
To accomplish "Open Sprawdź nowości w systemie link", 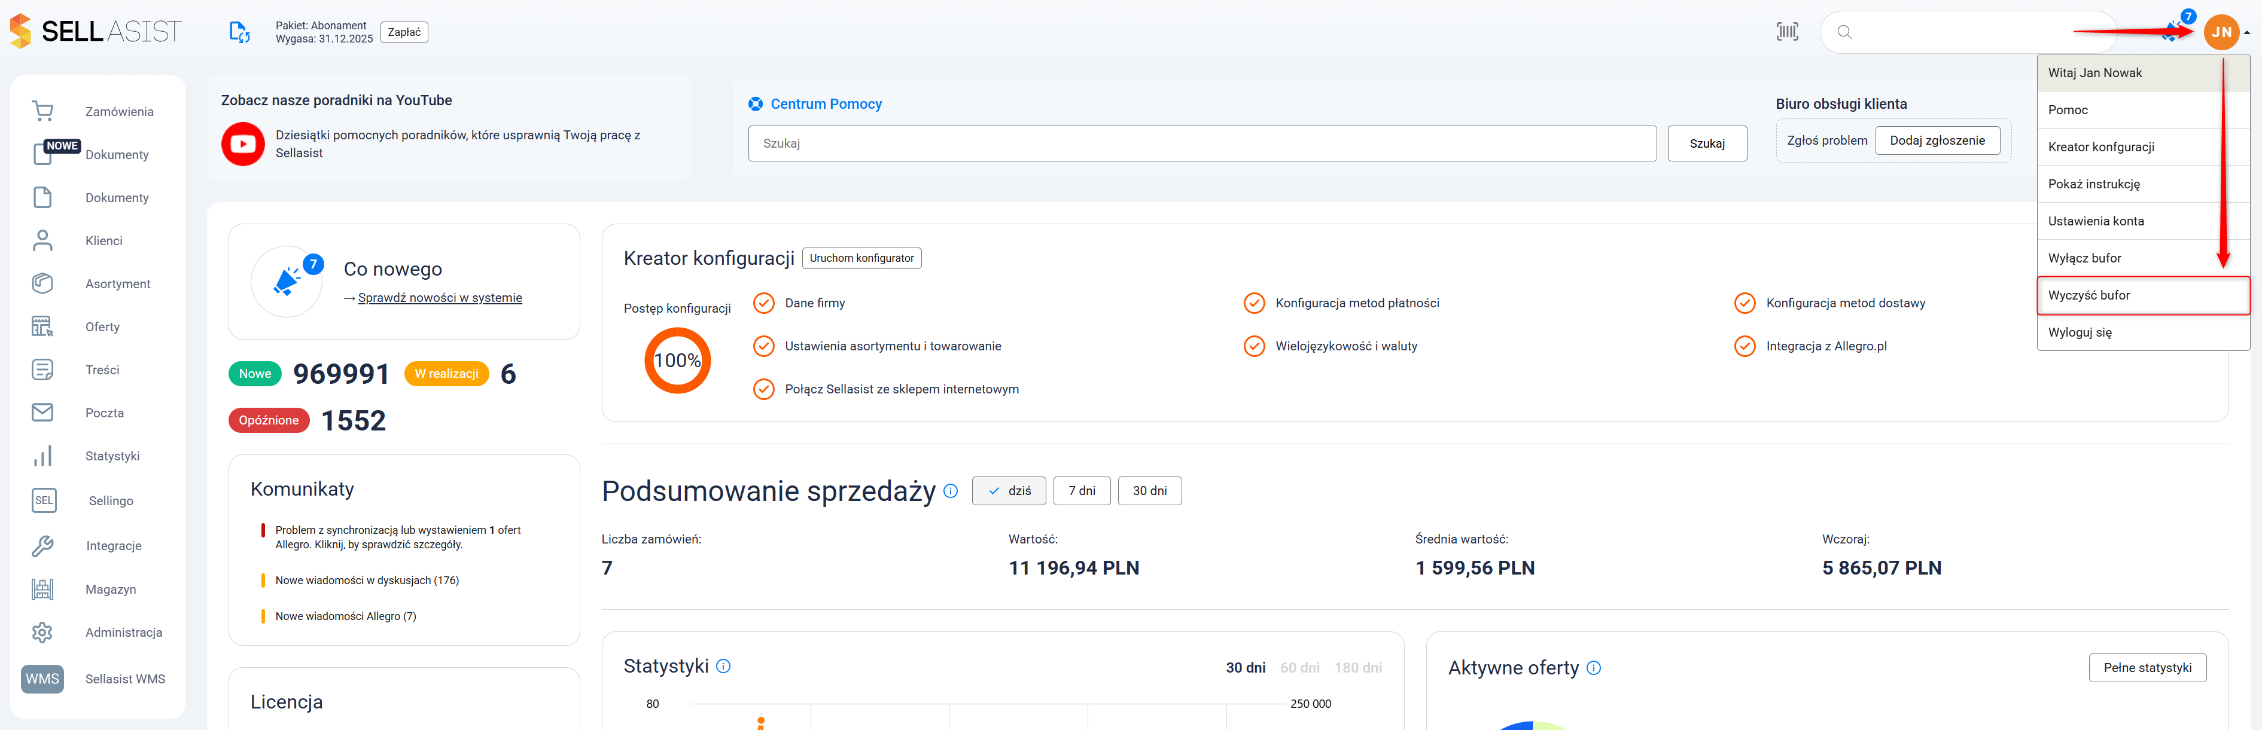I will pyautogui.click(x=439, y=297).
